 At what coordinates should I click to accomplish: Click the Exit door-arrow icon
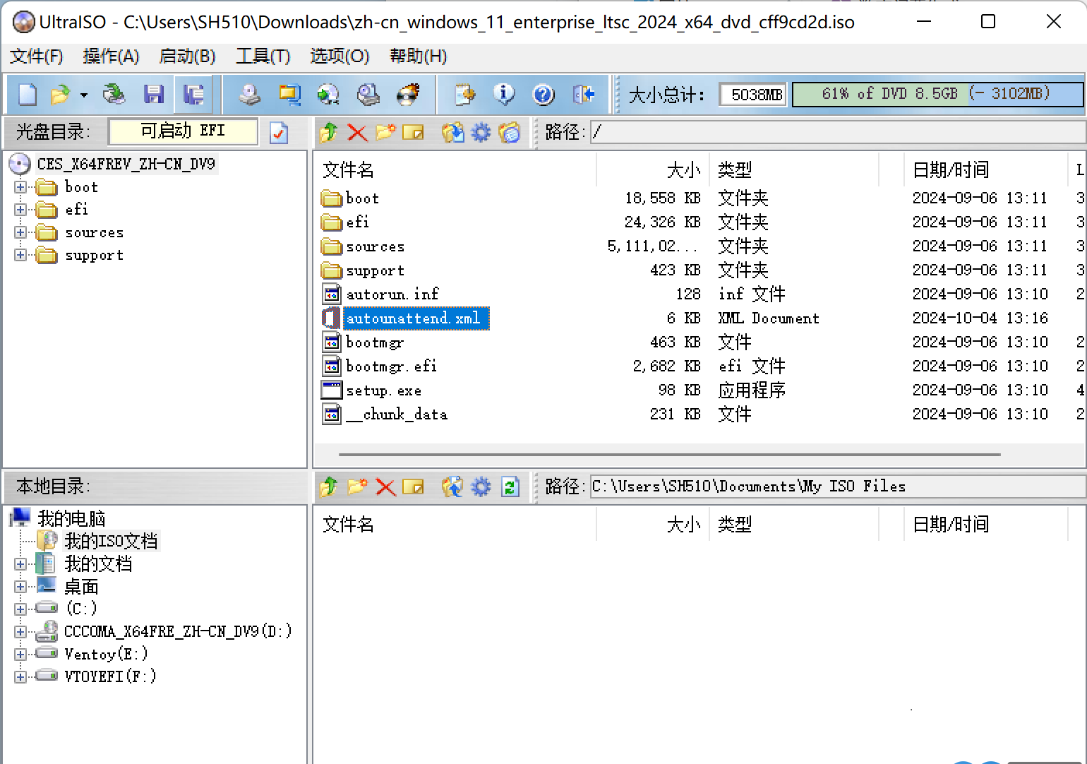(x=583, y=94)
